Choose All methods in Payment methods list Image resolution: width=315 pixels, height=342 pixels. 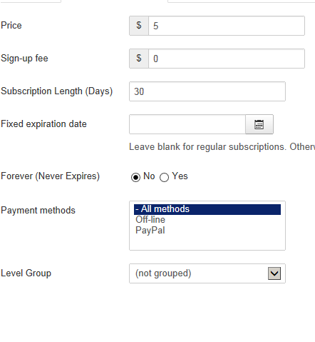pyautogui.click(x=207, y=209)
